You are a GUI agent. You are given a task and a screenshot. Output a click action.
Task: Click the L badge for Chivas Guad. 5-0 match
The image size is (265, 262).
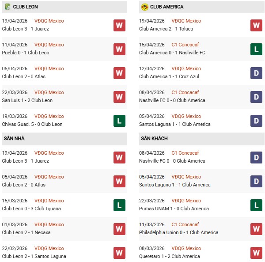tap(119, 121)
